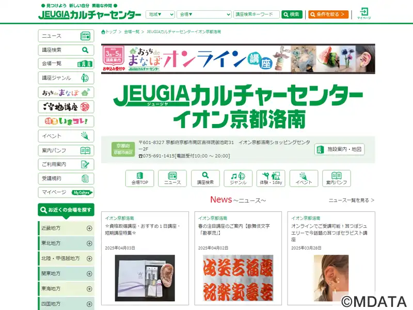Click the 施設案内・地図 button
This screenshot has height=310, width=413.
(x=339, y=149)
